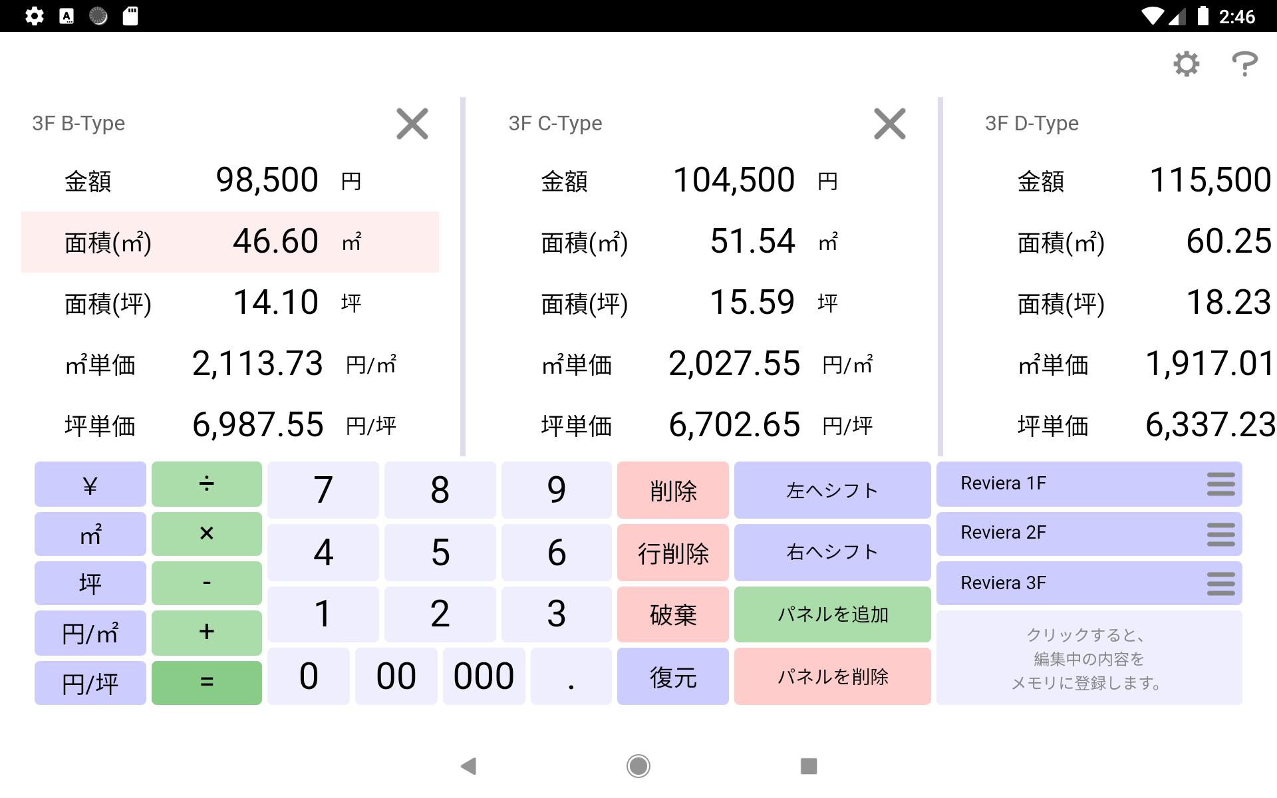Tap digit 7 on keypad

[x=323, y=490]
